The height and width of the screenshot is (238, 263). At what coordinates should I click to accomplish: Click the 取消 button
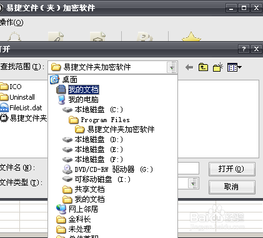pos(232,187)
